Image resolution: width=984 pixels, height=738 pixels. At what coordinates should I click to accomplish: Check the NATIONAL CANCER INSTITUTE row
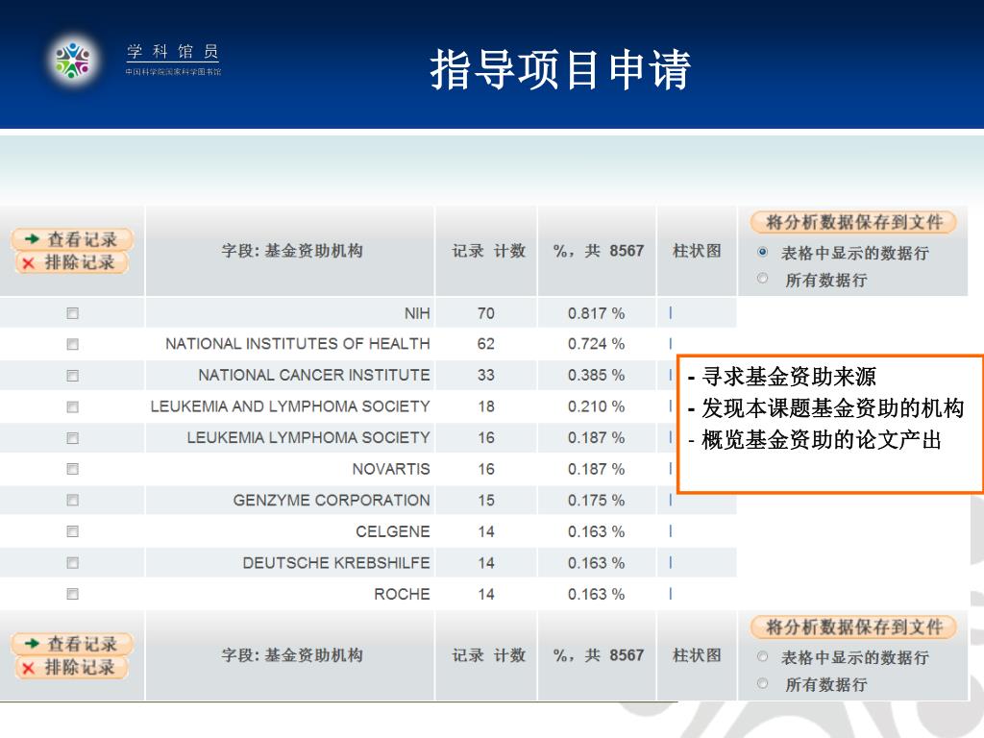(x=73, y=376)
